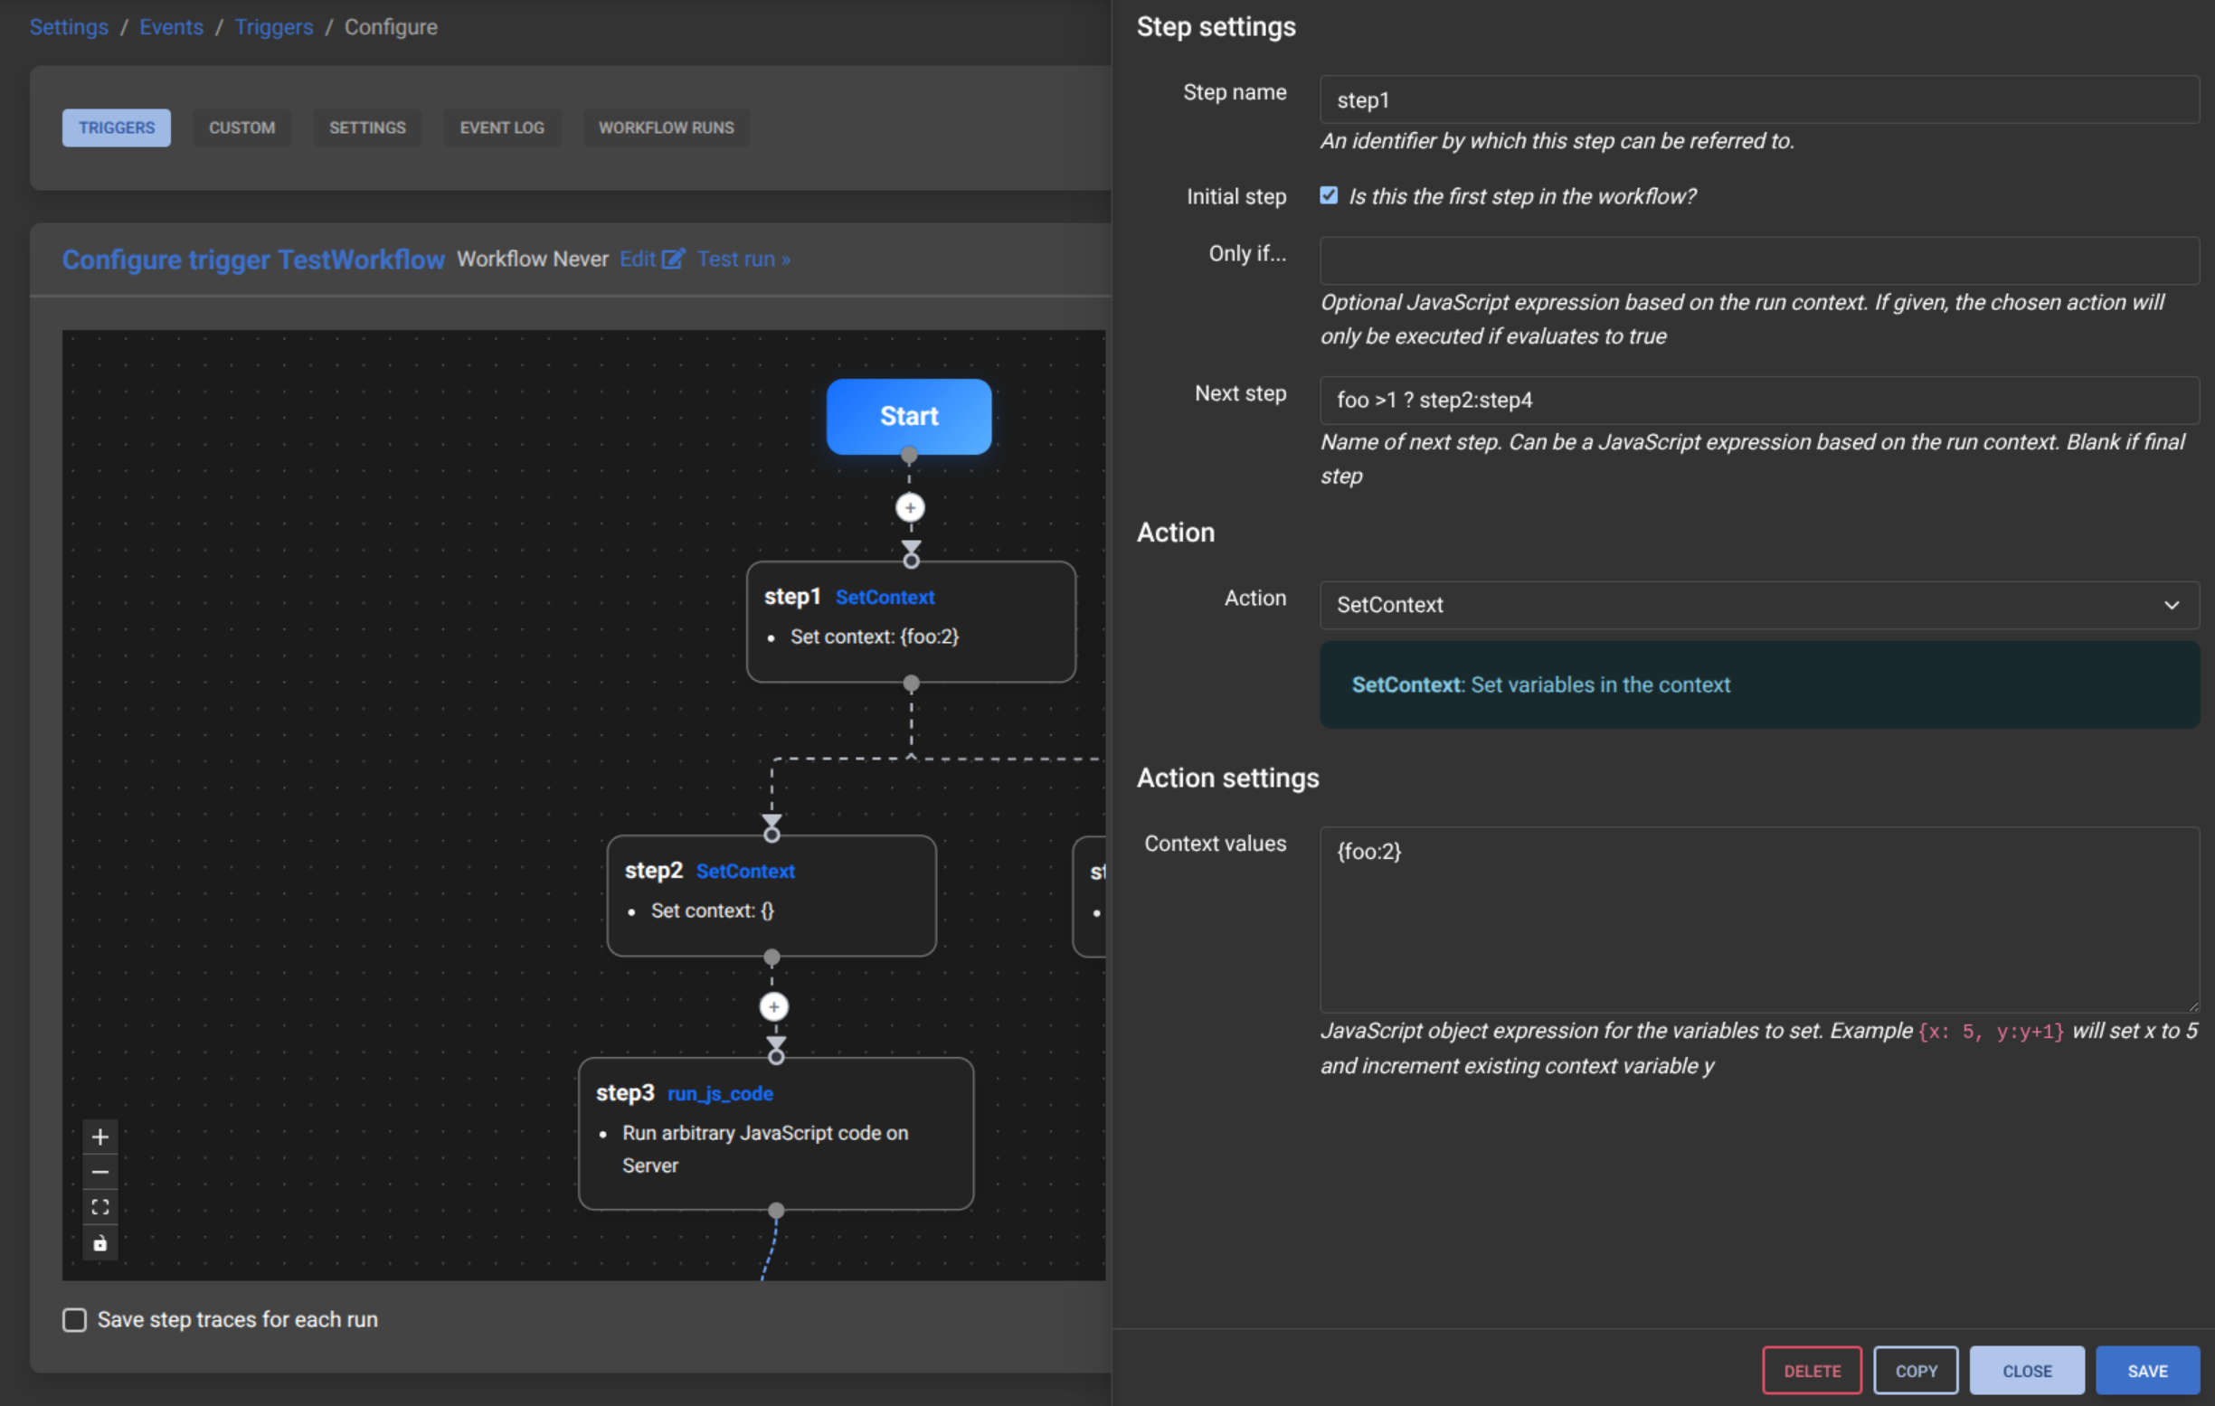Open the Settings tab
This screenshot has height=1406, width=2215.
tap(367, 127)
